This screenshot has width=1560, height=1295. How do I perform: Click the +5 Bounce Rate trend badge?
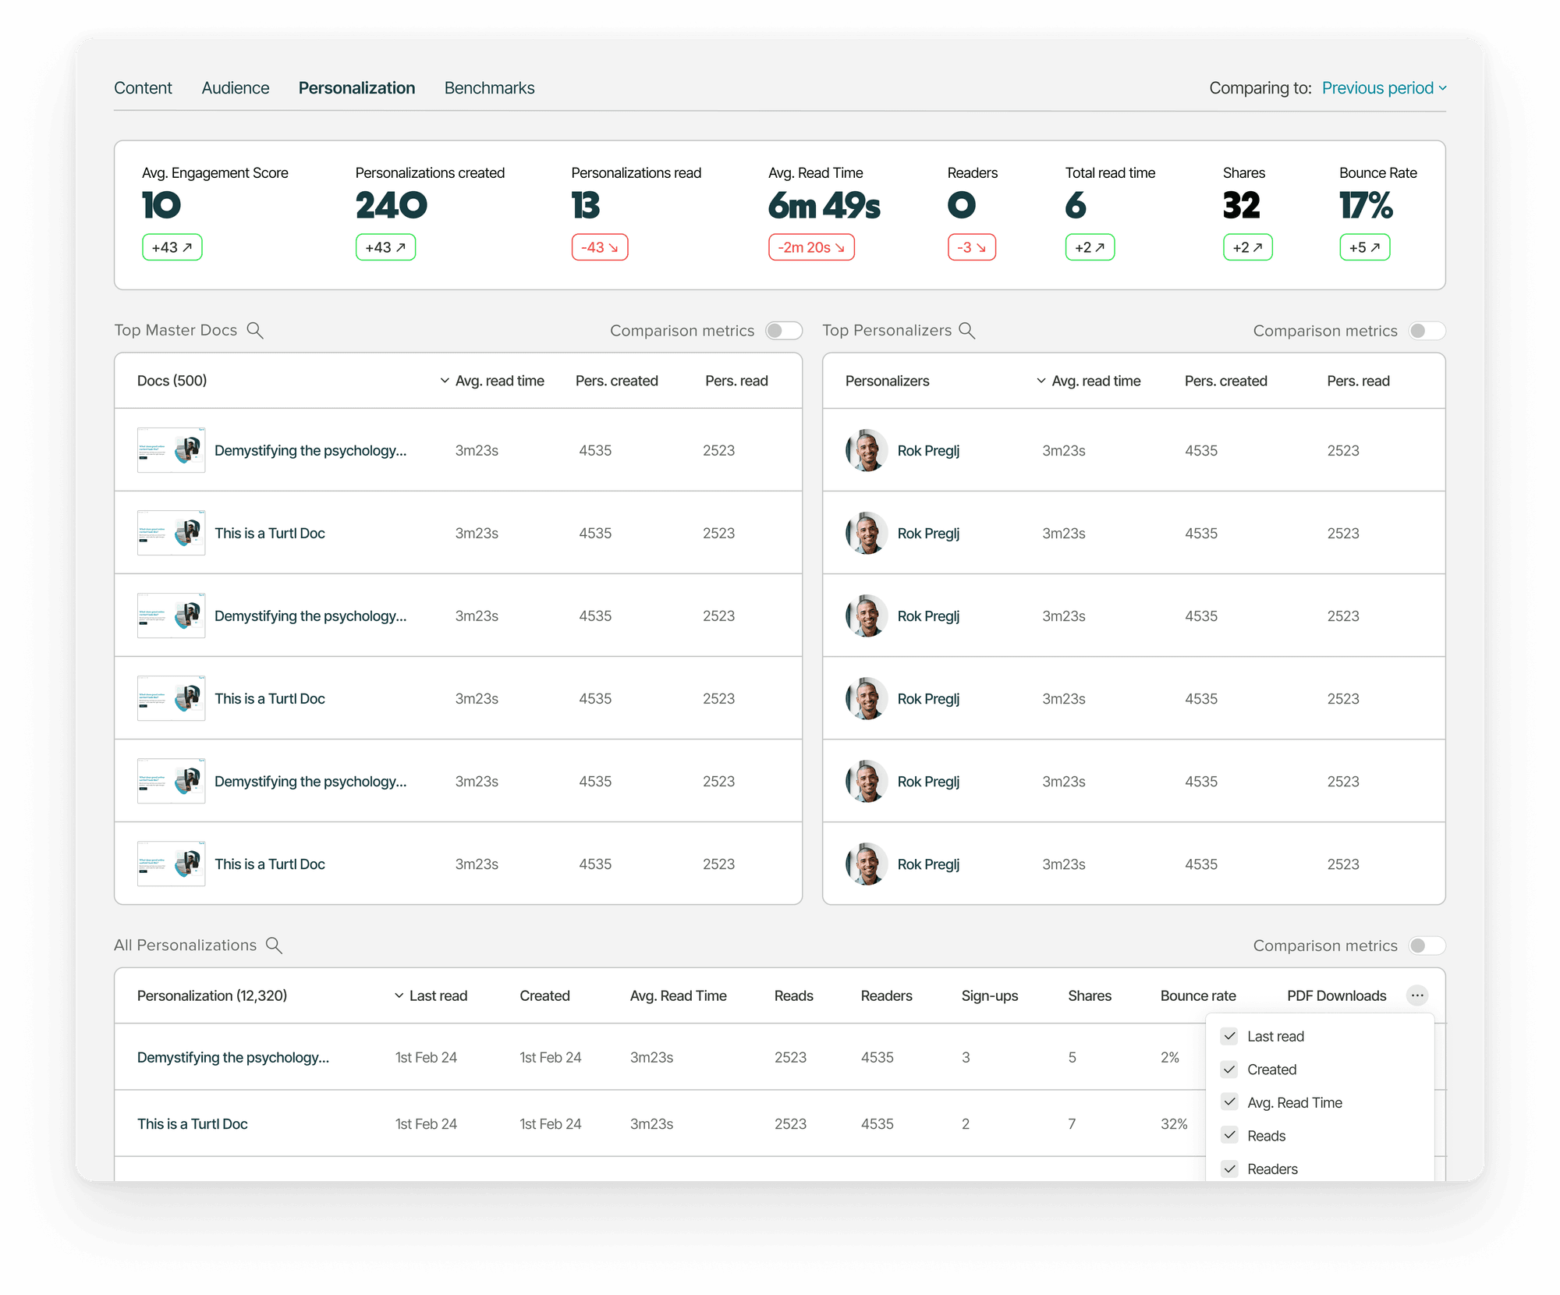[1364, 247]
